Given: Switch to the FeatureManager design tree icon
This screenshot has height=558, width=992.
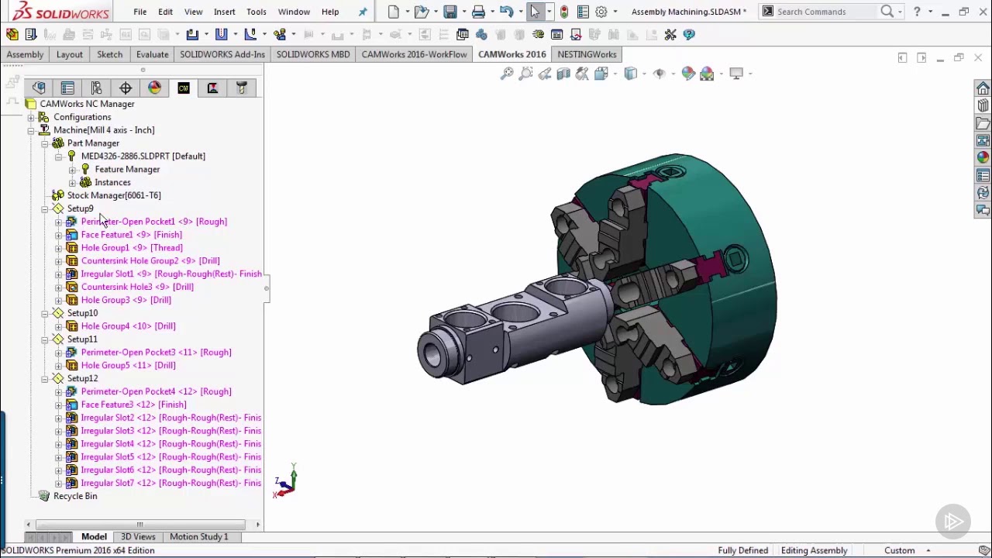Looking at the screenshot, I should tap(39, 88).
